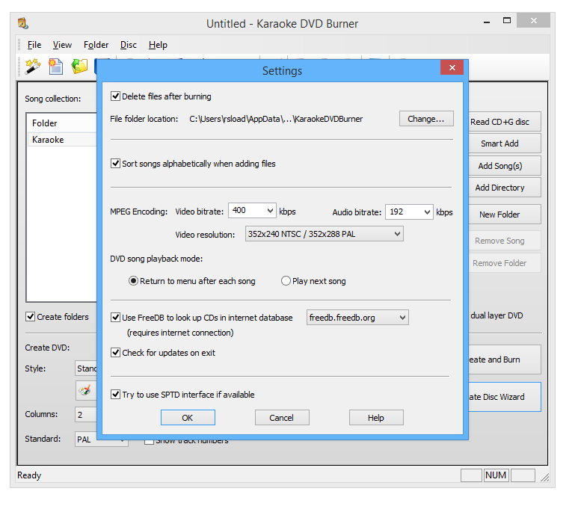Open the freedb.freedb.org server dropdown
Viewport: 581px width, 509px height.
357,318
